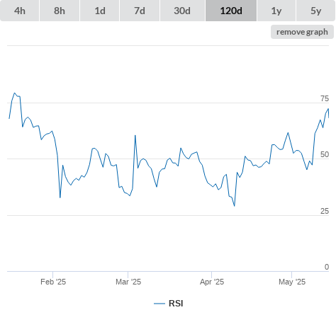336x322 pixels.
Task: Toggle the RSI series in the legend
Action: 169,304
